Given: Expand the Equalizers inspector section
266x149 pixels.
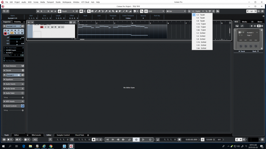Looking at the screenshot, I should (x=14, y=79).
